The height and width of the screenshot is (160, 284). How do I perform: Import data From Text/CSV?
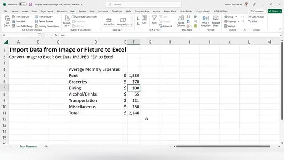coord(21,17)
